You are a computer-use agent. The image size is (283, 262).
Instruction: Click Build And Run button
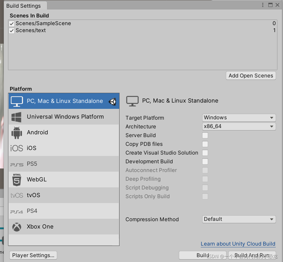point(252,255)
